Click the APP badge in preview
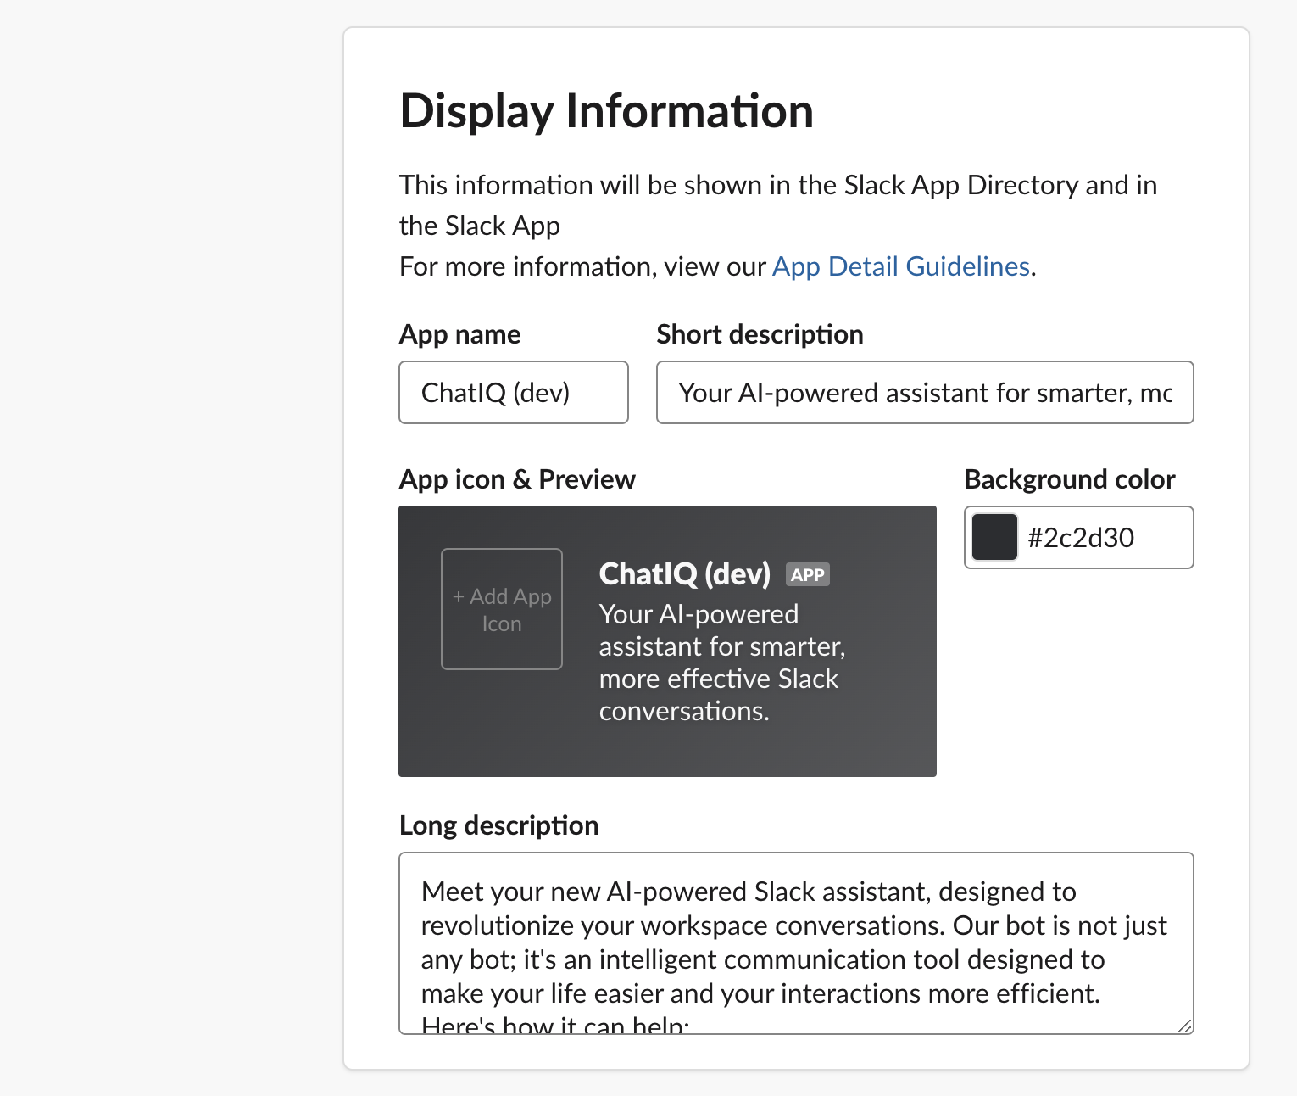This screenshot has width=1297, height=1096. pyautogui.click(x=808, y=575)
